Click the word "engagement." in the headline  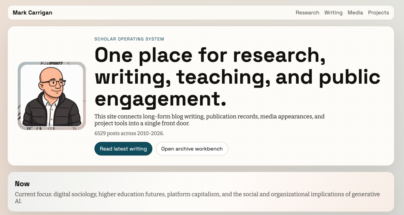coord(161,99)
